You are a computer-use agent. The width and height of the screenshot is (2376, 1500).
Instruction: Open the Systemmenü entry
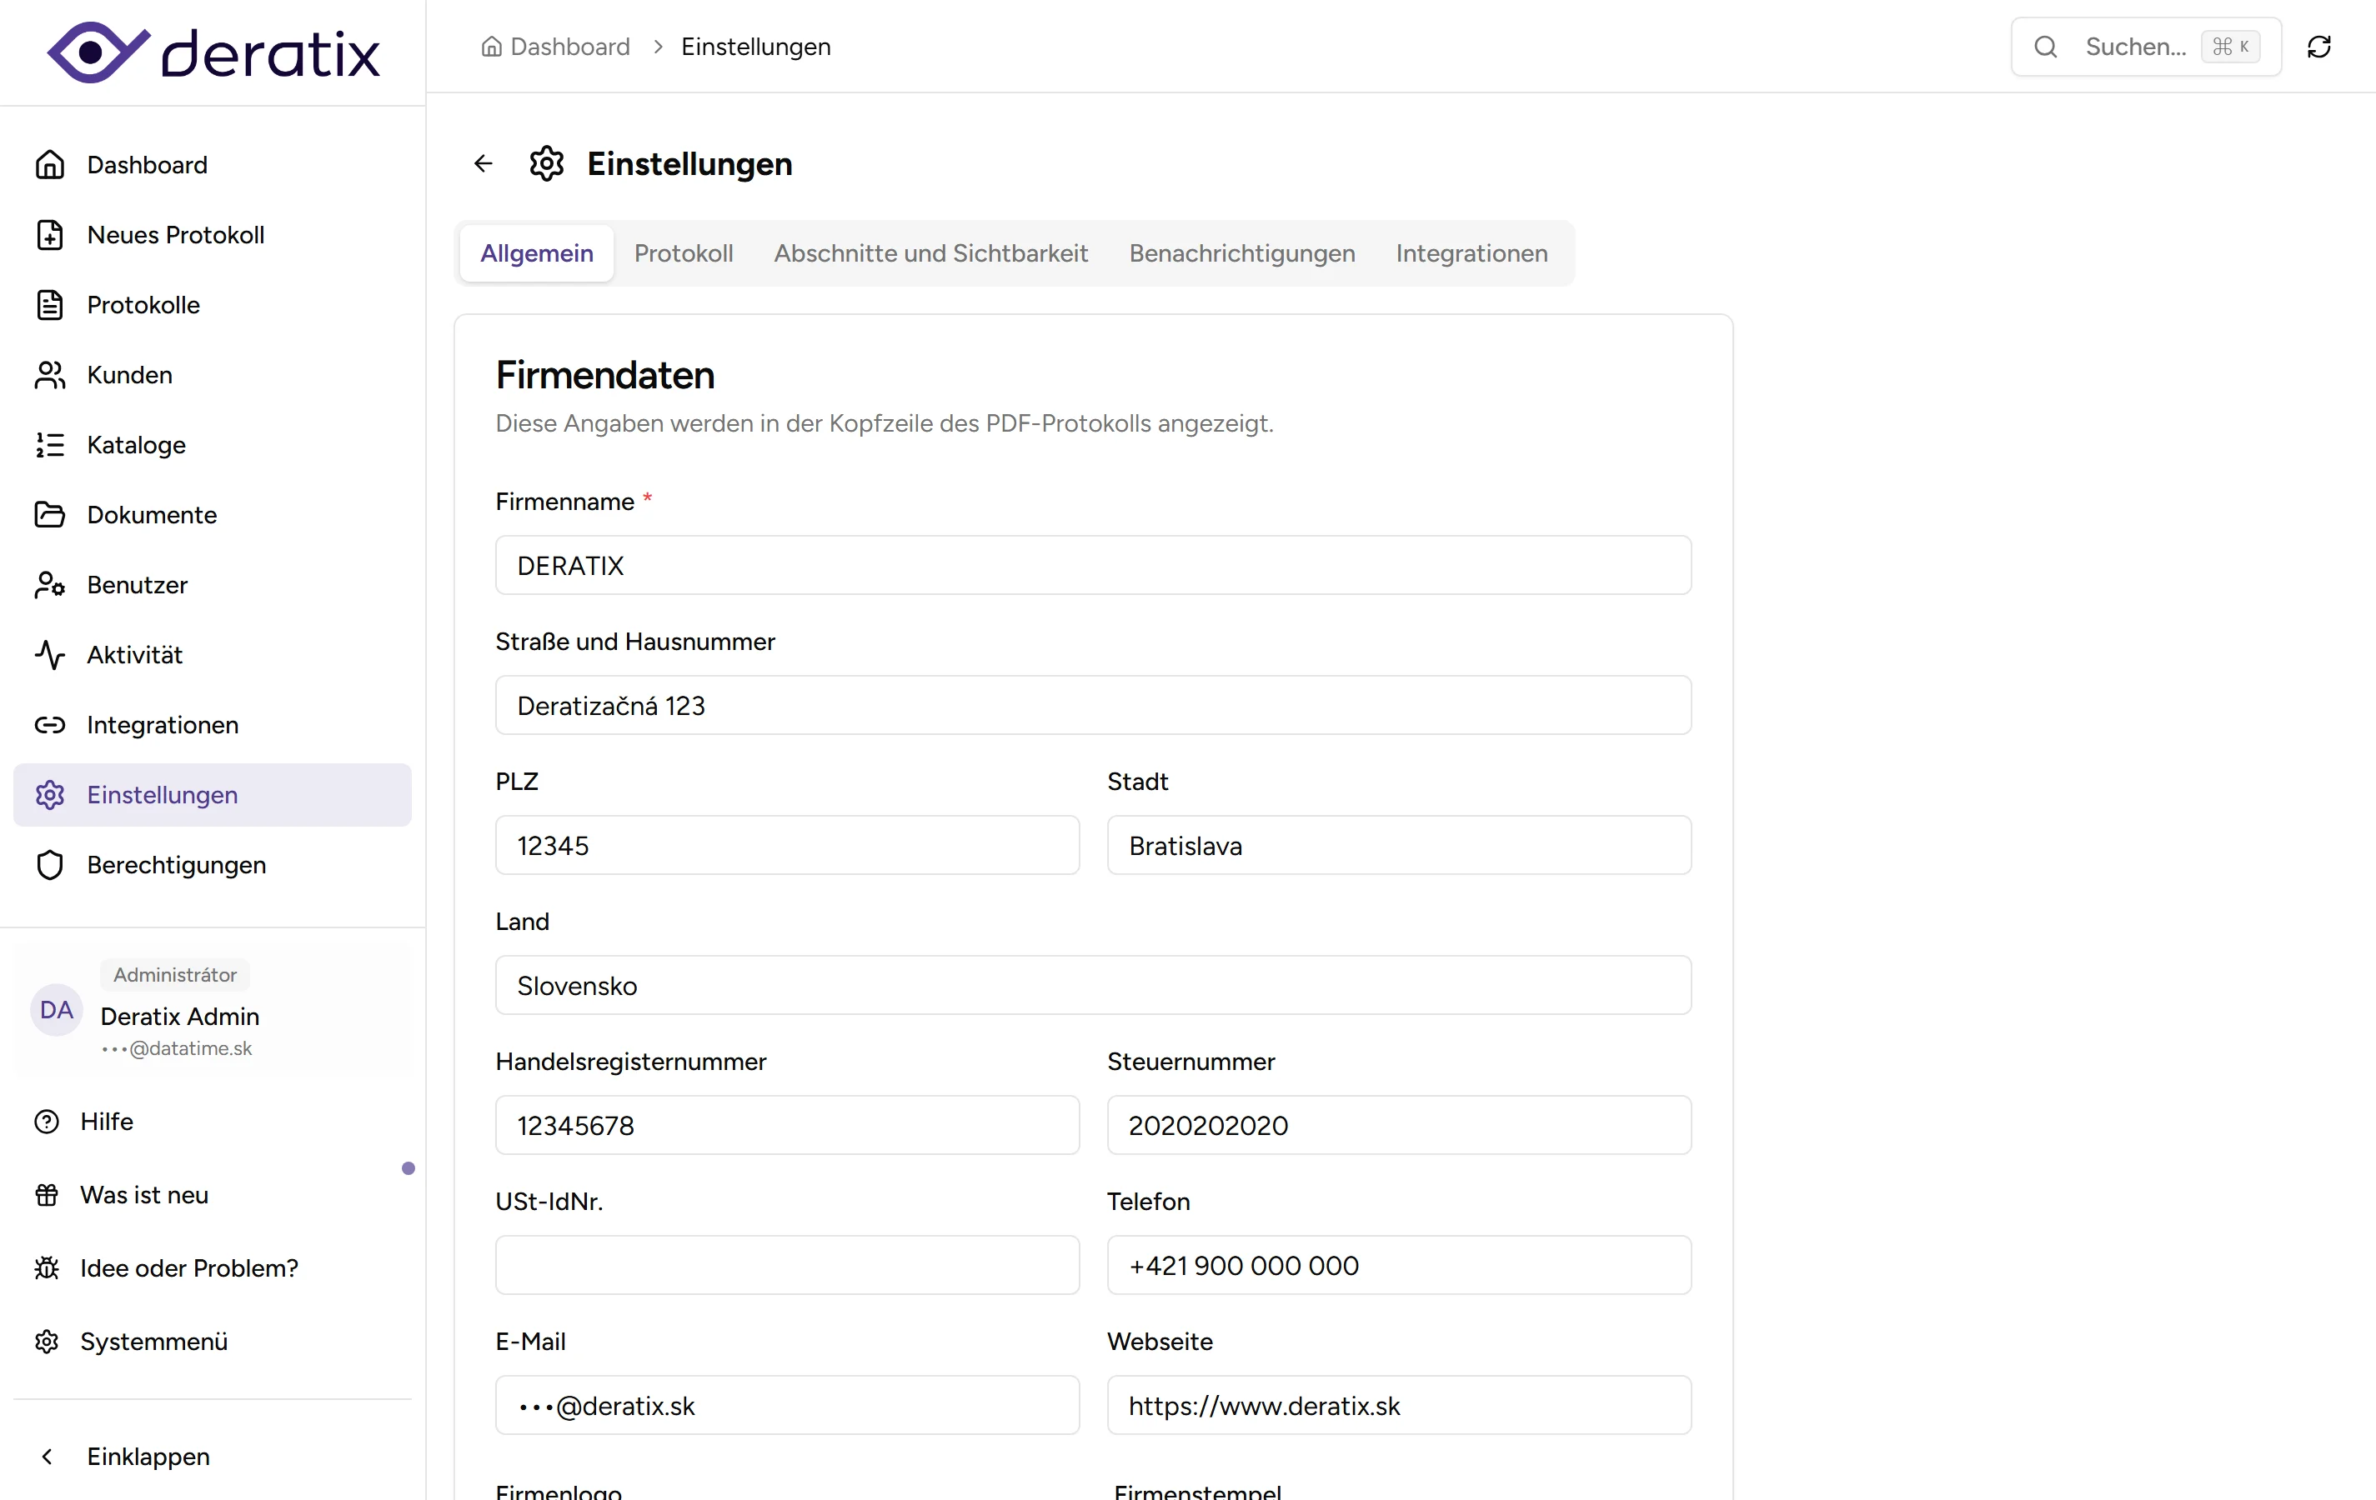pos(155,1341)
